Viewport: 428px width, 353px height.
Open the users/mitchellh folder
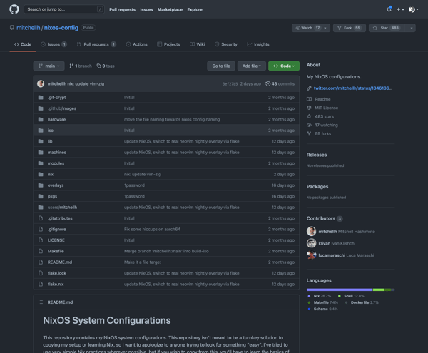(62, 207)
